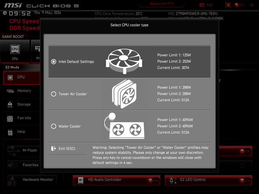Click Exit (ESC) button

[x=68, y=149]
